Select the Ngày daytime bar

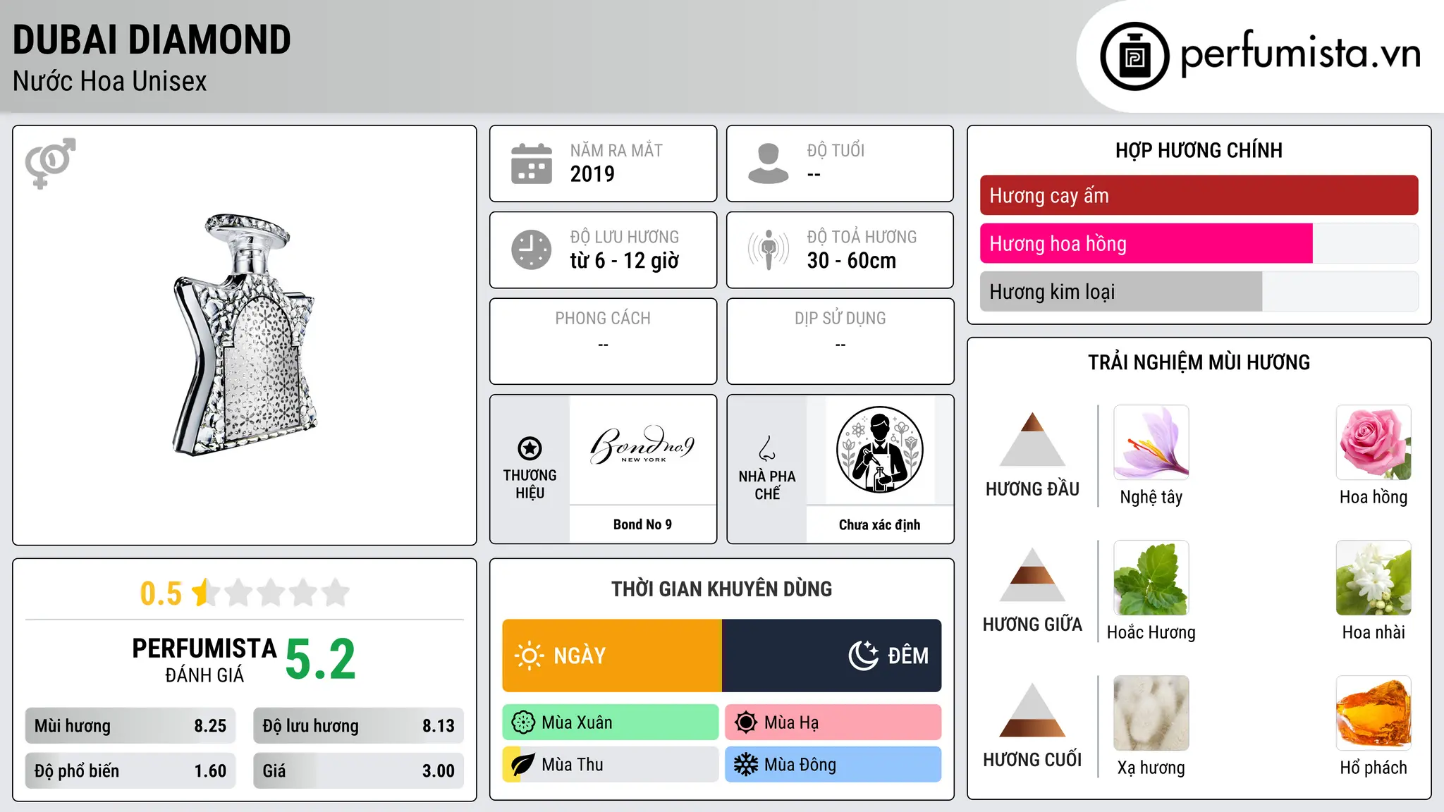612,656
